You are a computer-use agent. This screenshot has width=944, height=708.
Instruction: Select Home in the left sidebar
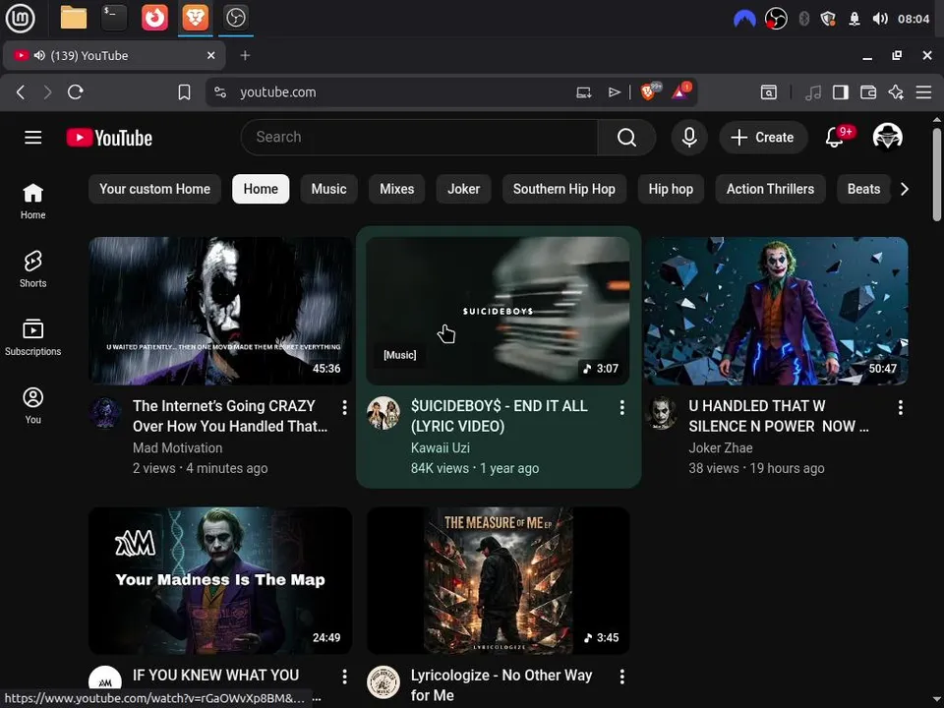click(33, 201)
